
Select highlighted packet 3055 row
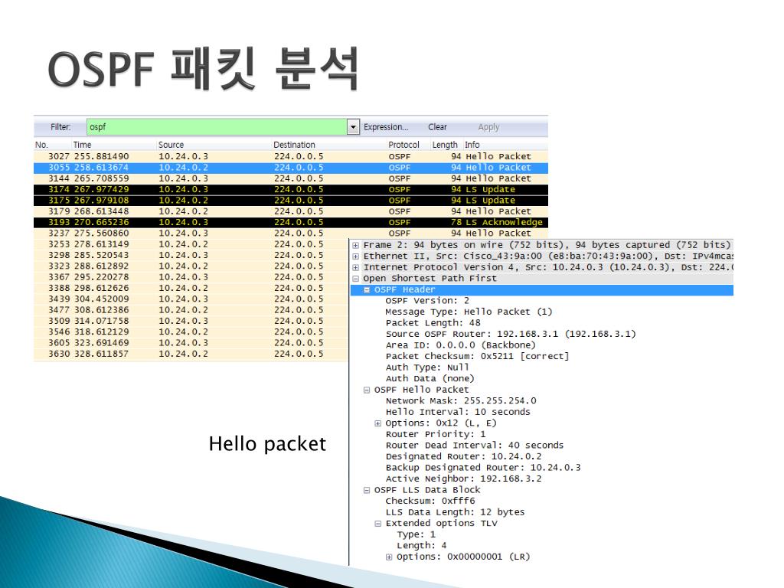pyautogui.click(x=290, y=168)
